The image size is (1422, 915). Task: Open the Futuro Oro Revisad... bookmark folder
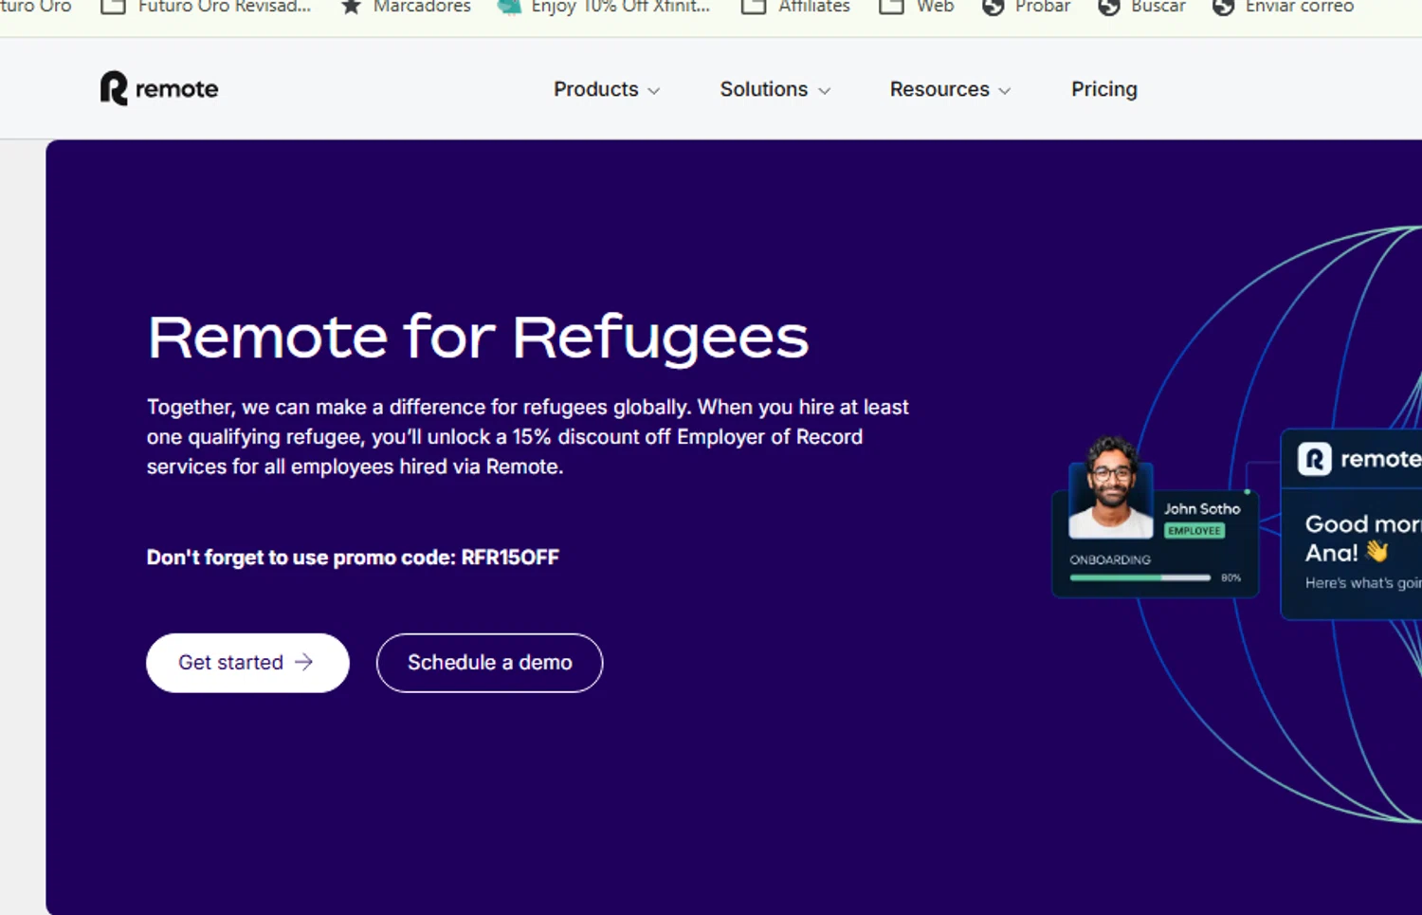[206, 7]
